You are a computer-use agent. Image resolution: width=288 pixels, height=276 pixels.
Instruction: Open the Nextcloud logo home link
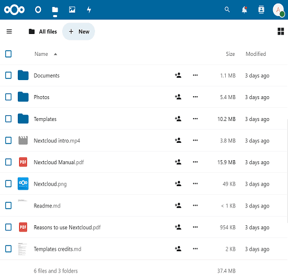[14, 9]
